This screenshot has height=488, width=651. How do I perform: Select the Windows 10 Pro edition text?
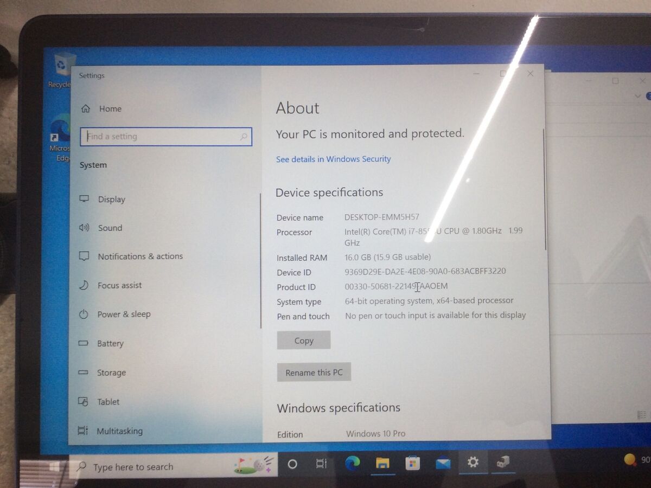376,433
